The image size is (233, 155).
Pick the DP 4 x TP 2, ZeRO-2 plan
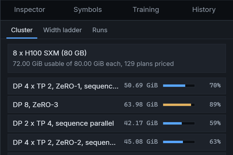(x=117, y=142)
